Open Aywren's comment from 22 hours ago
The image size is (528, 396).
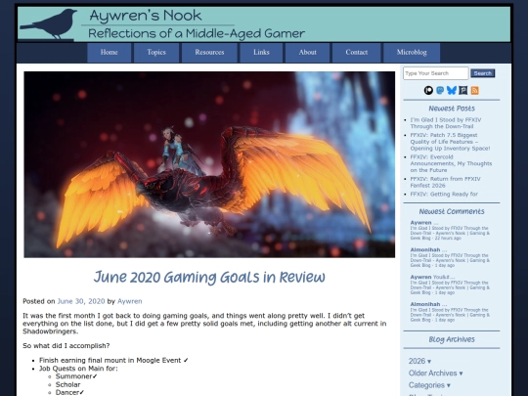(450, 231)
